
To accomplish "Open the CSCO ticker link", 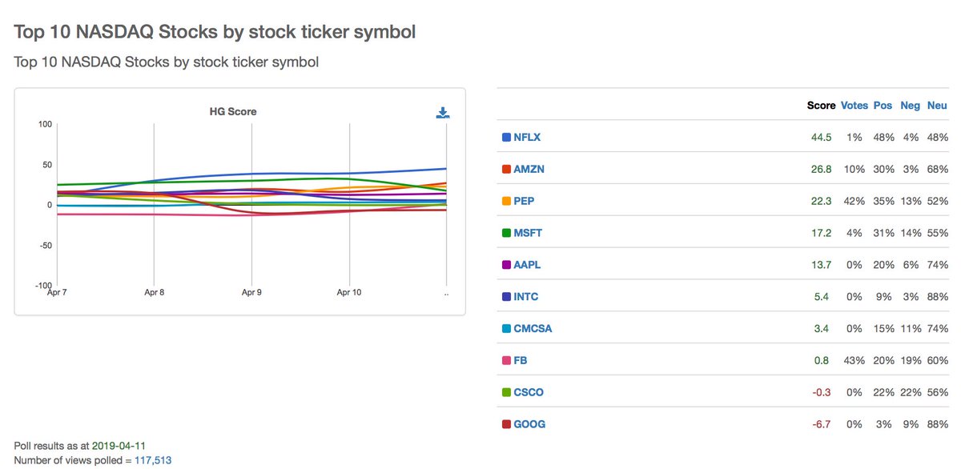I will (x=529, y=392).
